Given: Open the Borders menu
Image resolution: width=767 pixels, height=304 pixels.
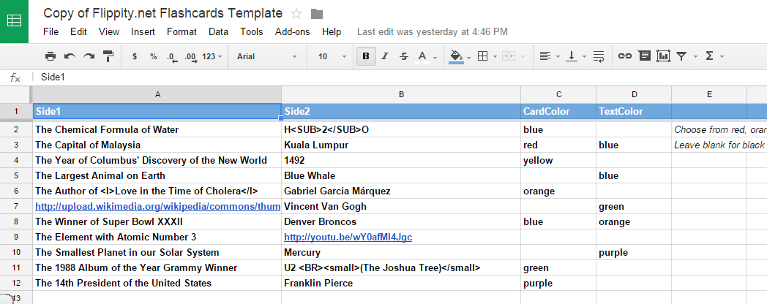Looking at the screenshot, I should (x=487, y=56).
